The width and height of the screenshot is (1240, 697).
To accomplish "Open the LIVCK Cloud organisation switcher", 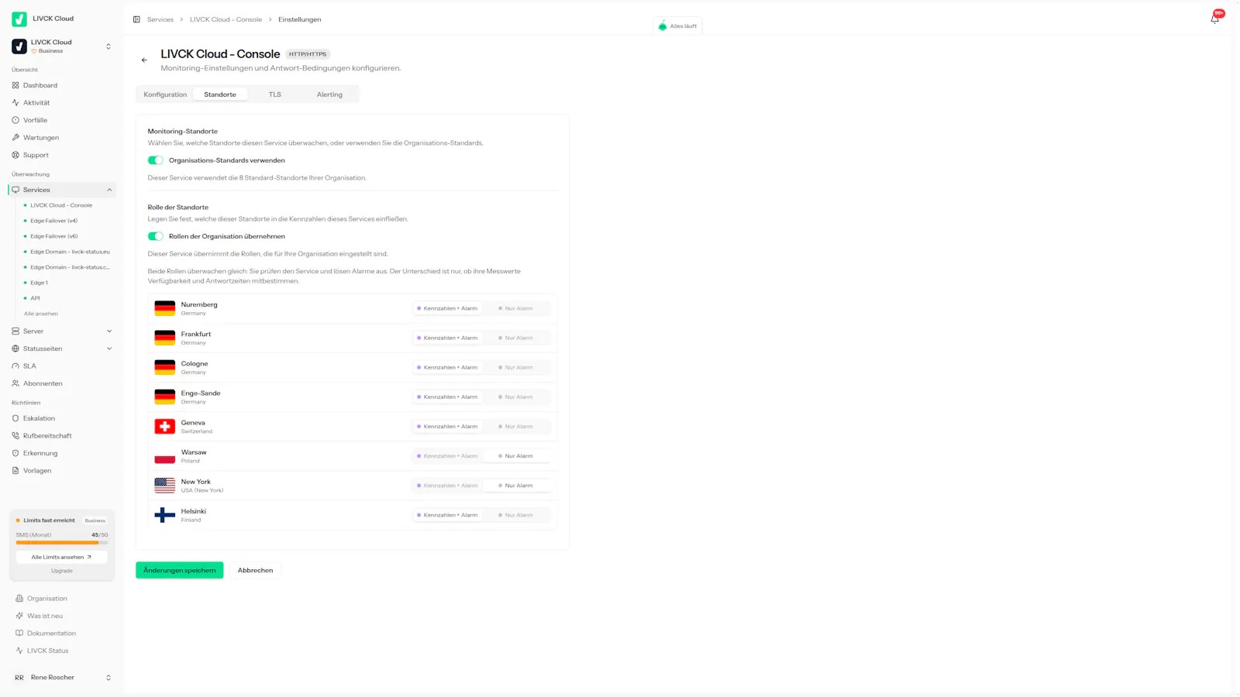I will [62, 46].
